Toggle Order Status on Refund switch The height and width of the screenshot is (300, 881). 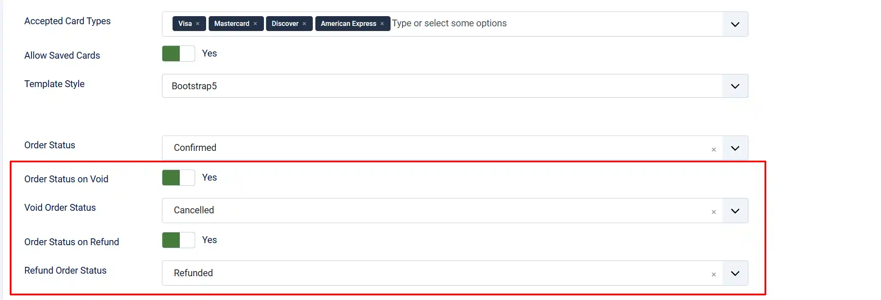tap(178, 240)
